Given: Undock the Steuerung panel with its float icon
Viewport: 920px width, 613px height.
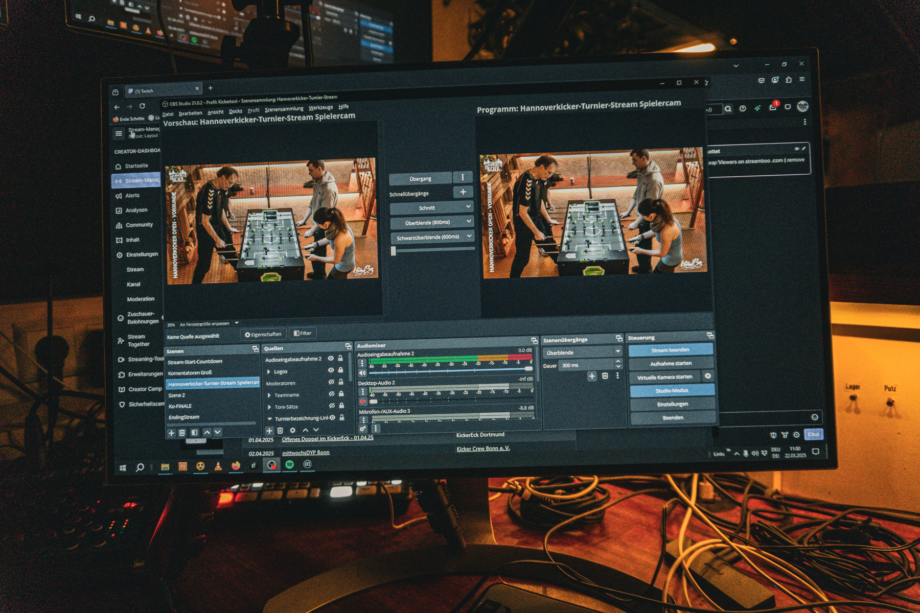Looking at the screenshot, I should click(x=710, y=335).
